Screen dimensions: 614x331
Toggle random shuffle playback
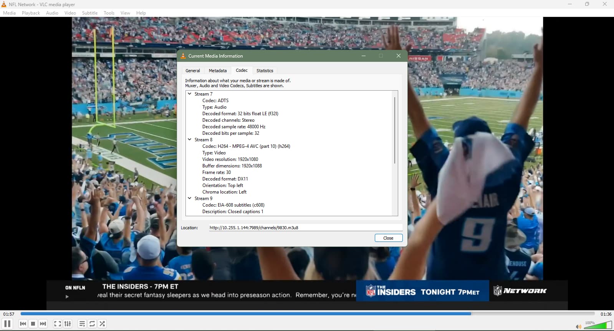[x=102, y=324]
